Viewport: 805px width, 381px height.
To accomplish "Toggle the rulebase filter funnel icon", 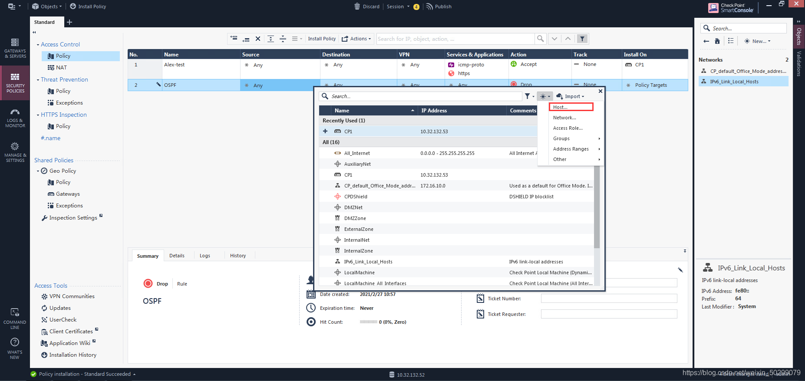I will (x=582, y=39).
